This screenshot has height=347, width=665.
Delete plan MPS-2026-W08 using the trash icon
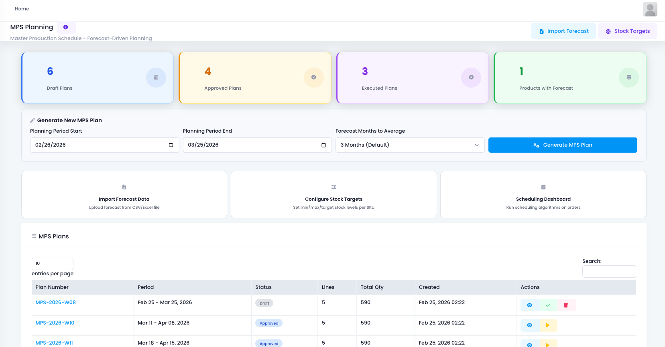(x=566, y=305)
